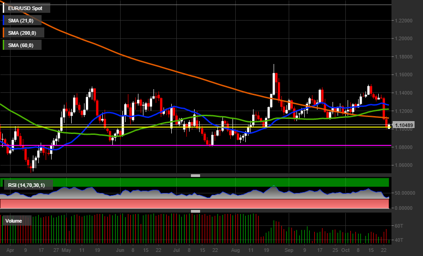Click the 50.00000 RSI axis label
This screenshot has height=256, width=423.
(x=404, y=193)
